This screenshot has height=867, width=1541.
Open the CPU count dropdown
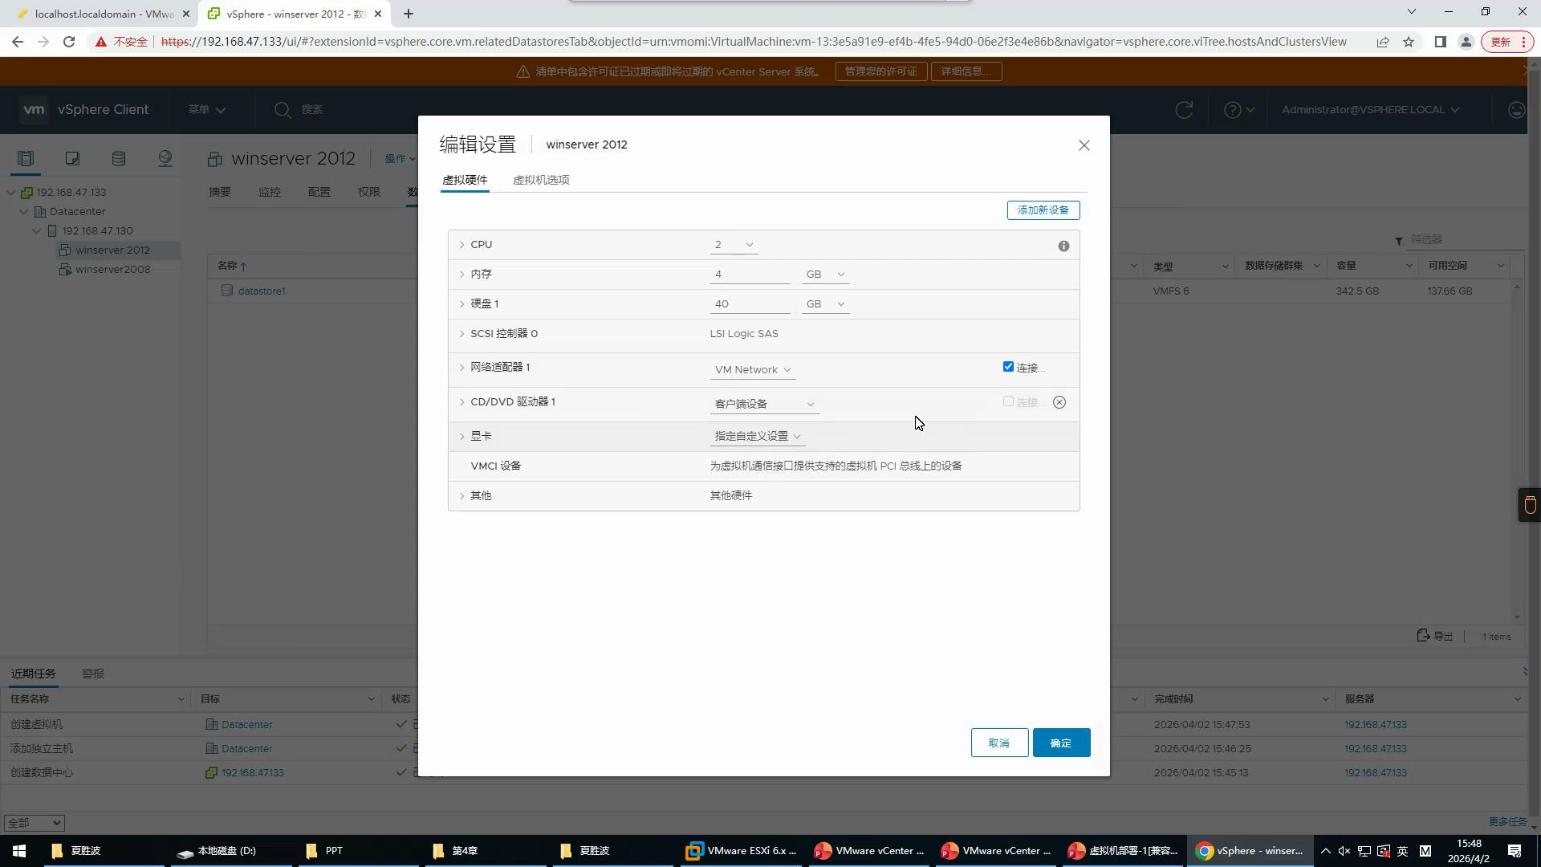tap(734, 245)
